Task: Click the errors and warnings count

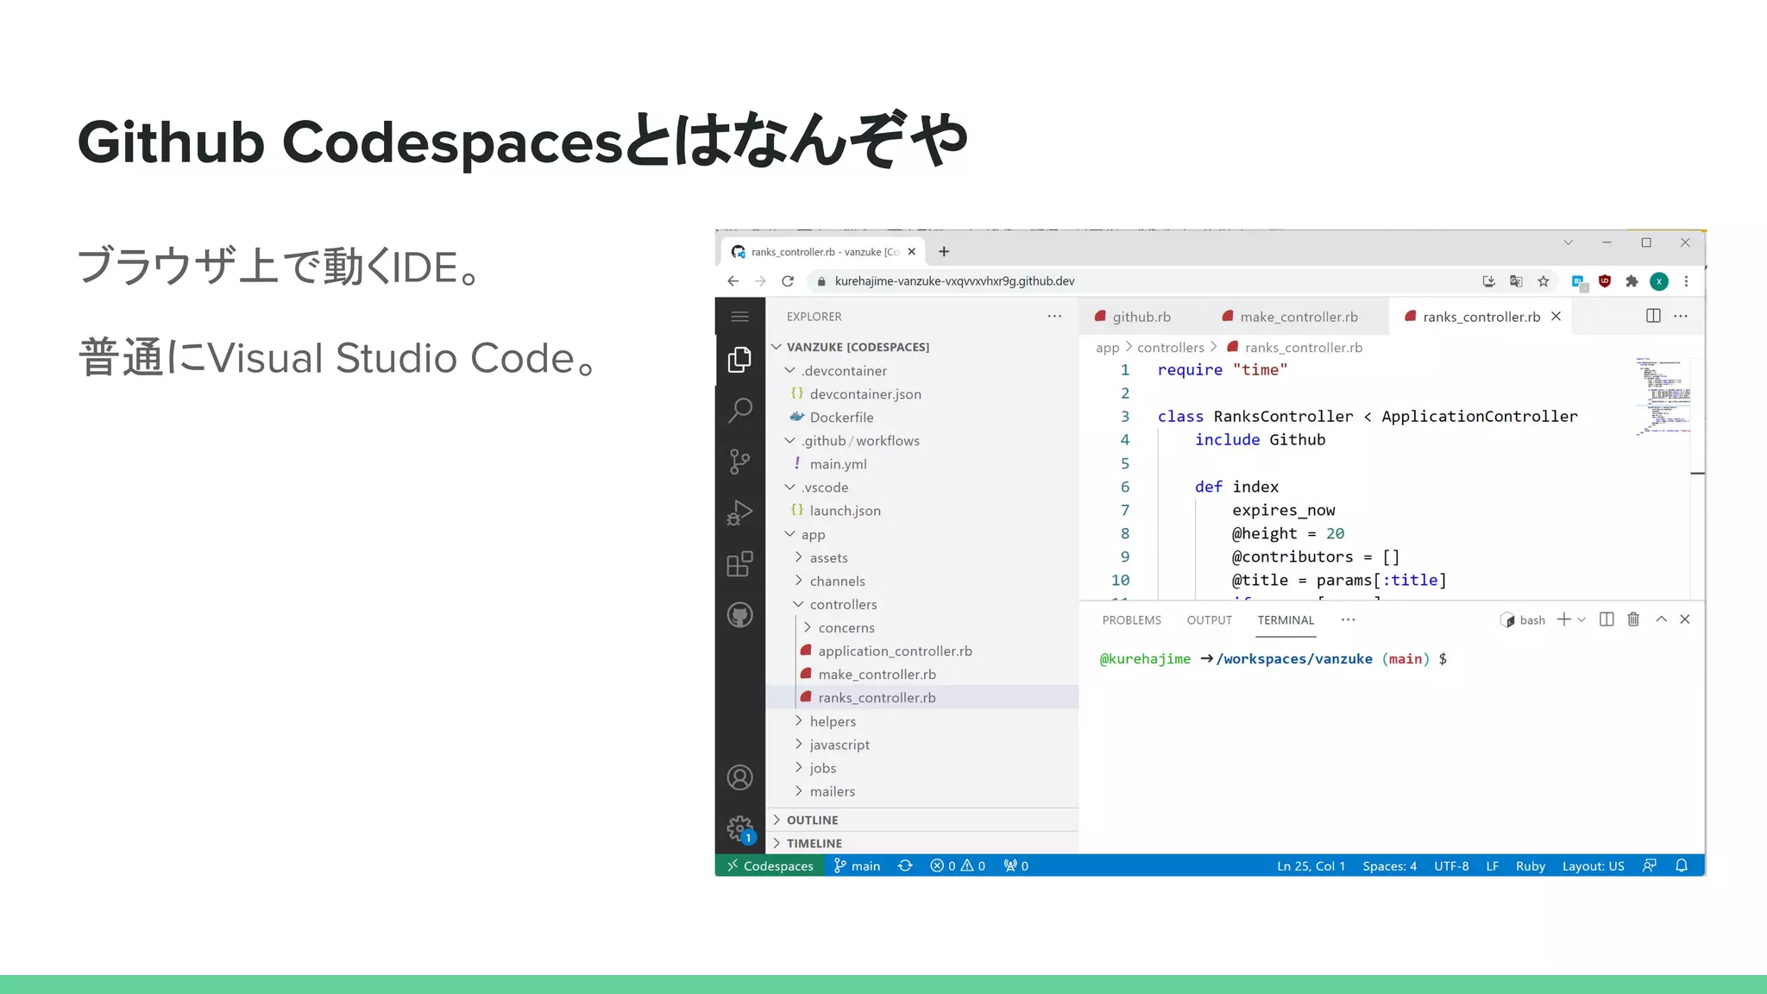Action: point(958,865)
